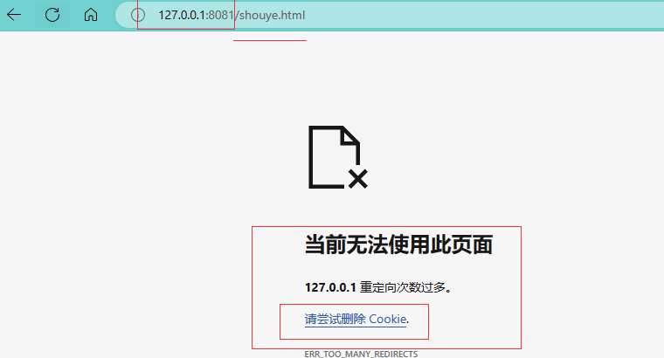This screenshot has width=664, height=358.
Task: Open the home page via house icon
Action: coord(91,15)
